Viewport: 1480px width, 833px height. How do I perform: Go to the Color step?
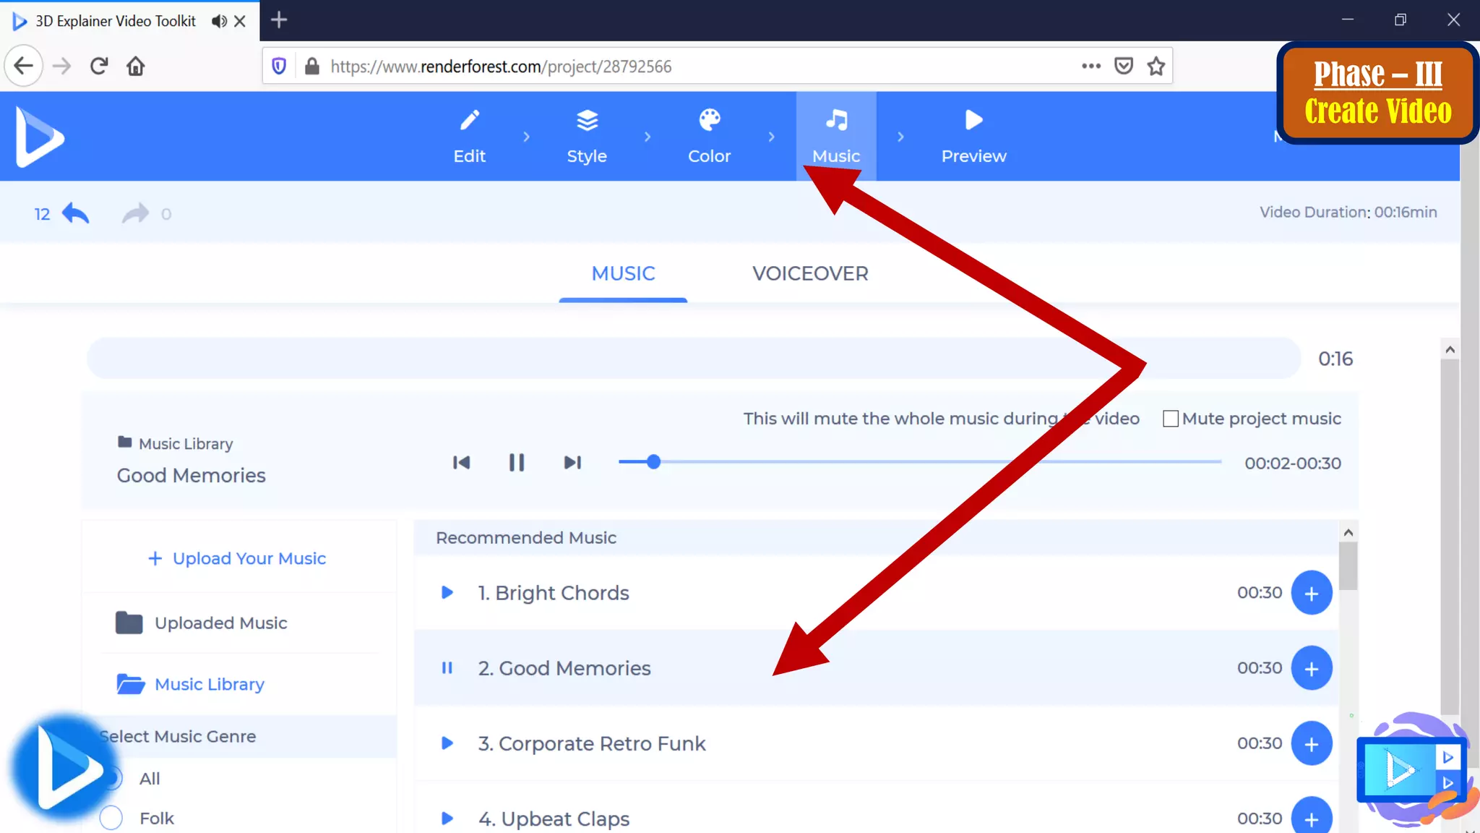tap(709, 136)
